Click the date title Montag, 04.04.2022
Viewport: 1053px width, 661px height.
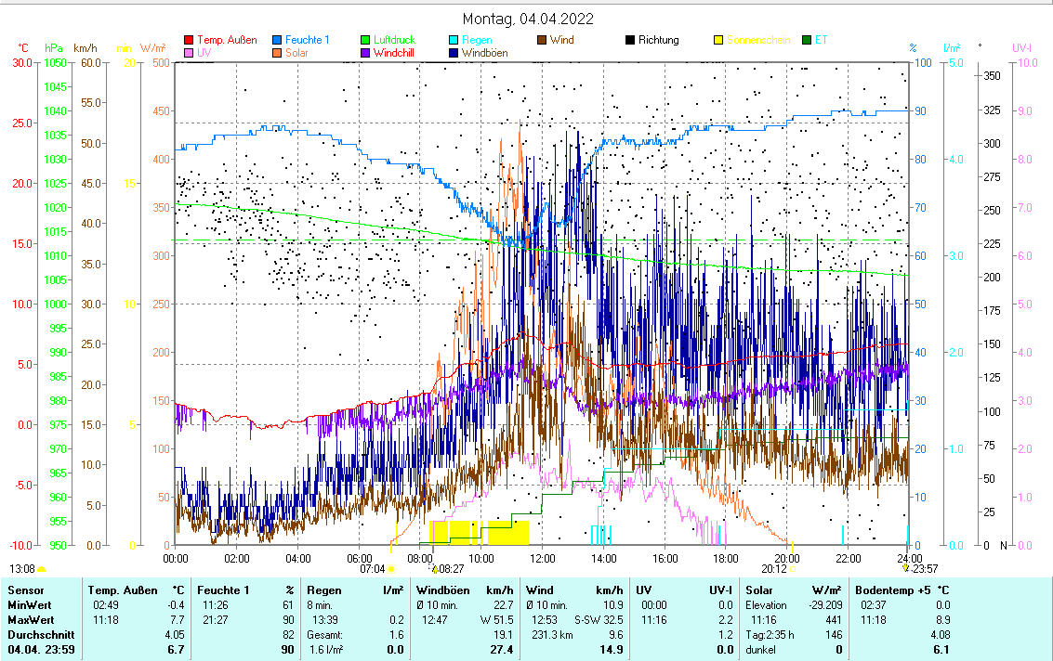[x=529, y=19]
